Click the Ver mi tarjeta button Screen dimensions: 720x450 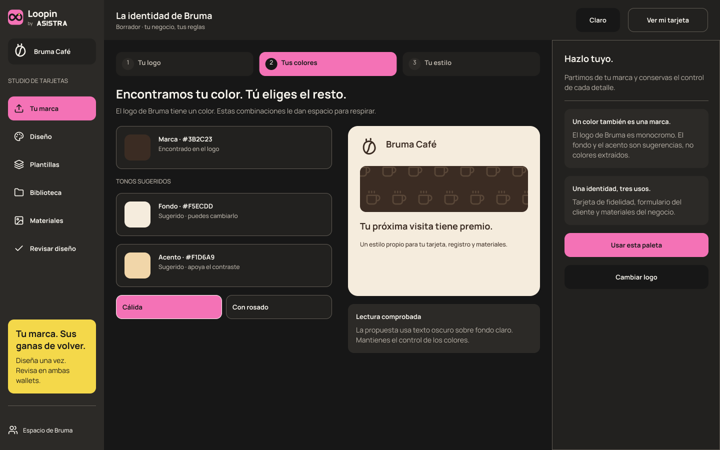pos(668,20)
